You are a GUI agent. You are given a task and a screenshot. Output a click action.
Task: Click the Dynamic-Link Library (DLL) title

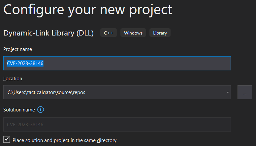[x=48, y=33]
